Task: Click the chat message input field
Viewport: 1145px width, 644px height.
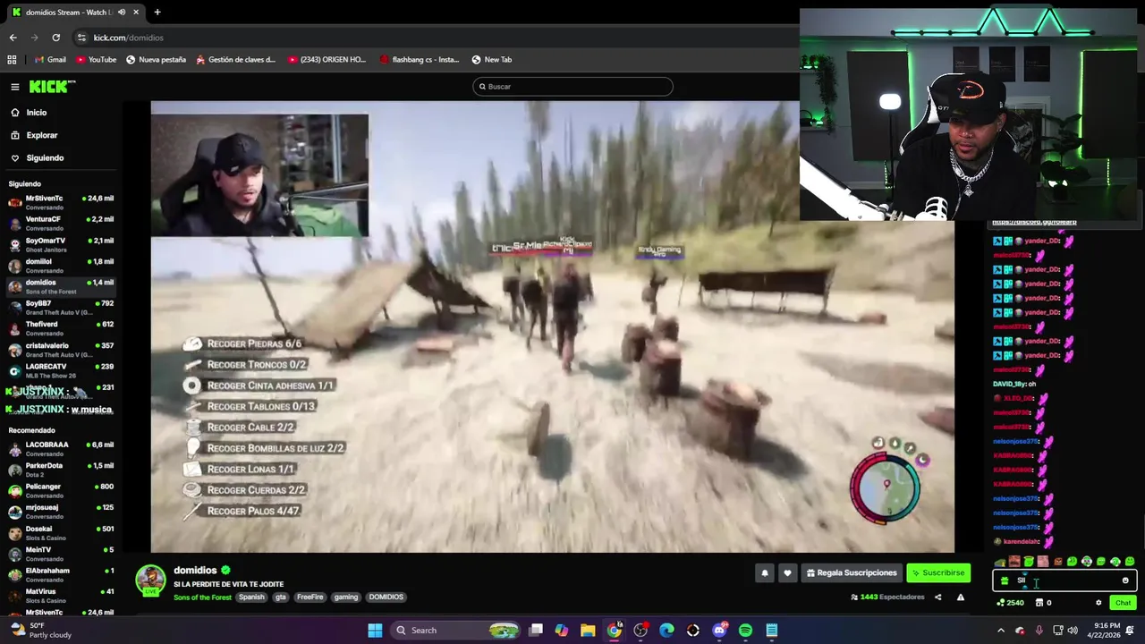Action: (x=1064, y=580)
